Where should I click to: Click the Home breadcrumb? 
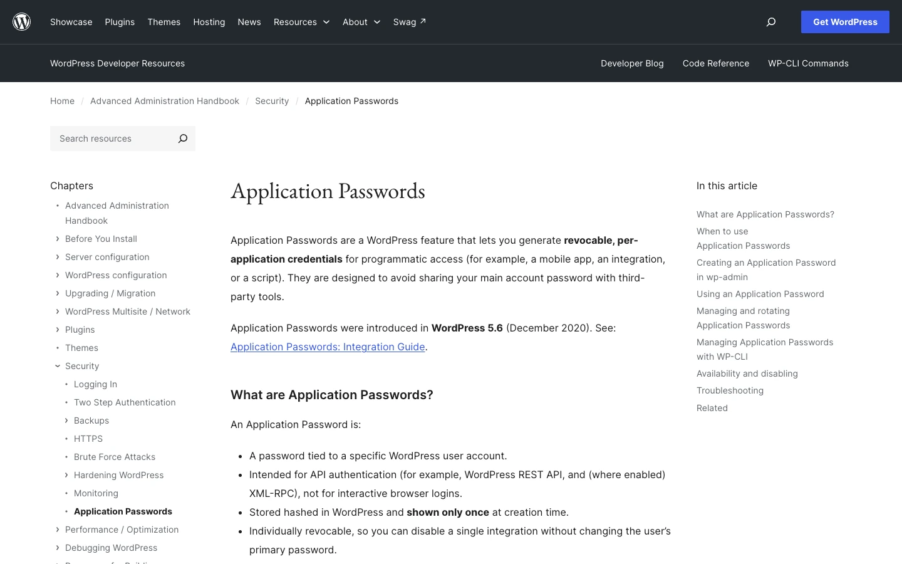62,101
